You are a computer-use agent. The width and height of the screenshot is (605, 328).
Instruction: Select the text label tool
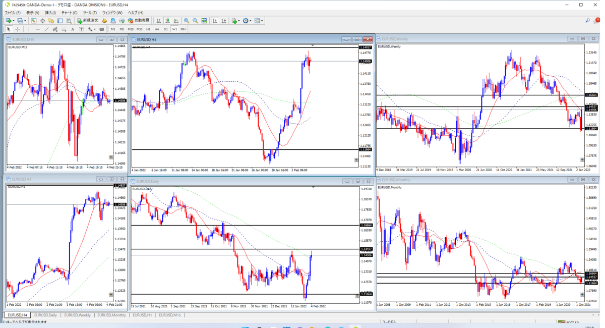81,29
